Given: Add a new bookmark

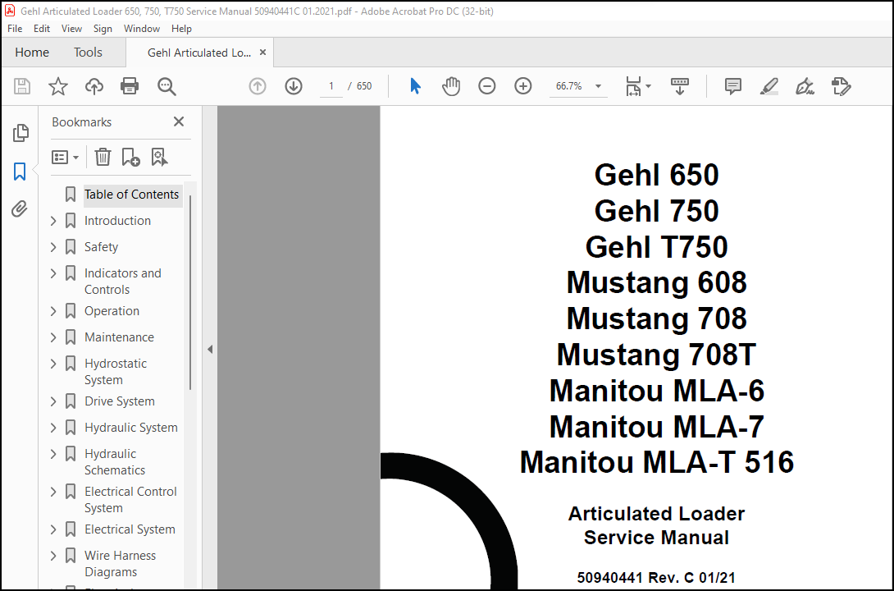Looking at the screenshot, I should pos(130,157).
